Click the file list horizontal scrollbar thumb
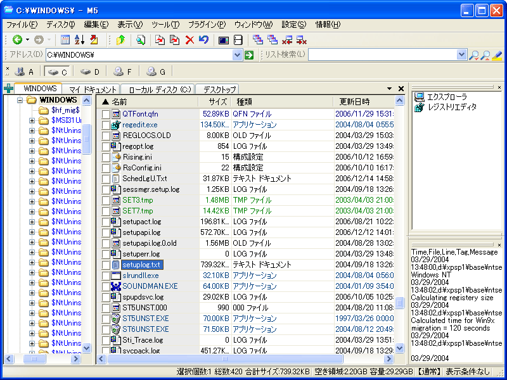This screenshot has width=507, height=380. point(225,358)
